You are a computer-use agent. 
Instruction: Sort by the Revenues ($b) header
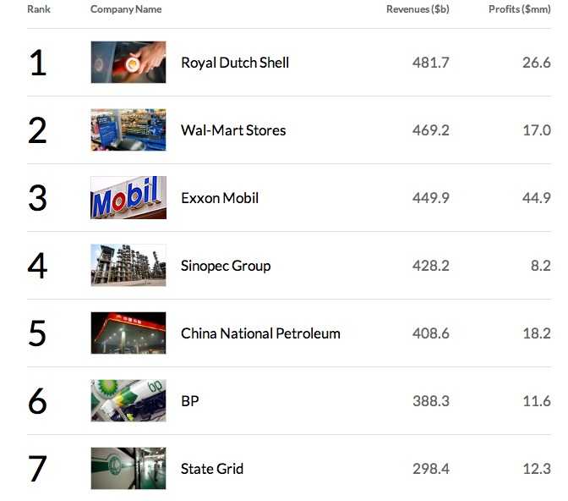tap(418, 9)
